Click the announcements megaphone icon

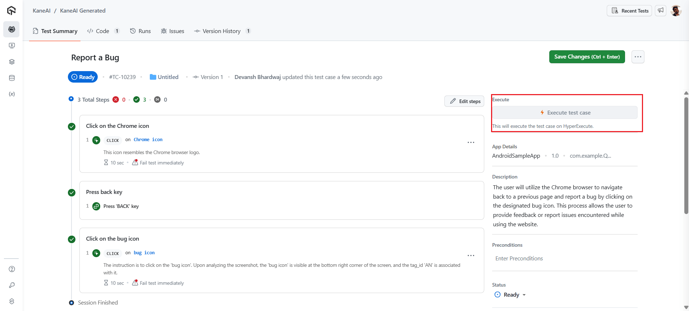[661, 11]
